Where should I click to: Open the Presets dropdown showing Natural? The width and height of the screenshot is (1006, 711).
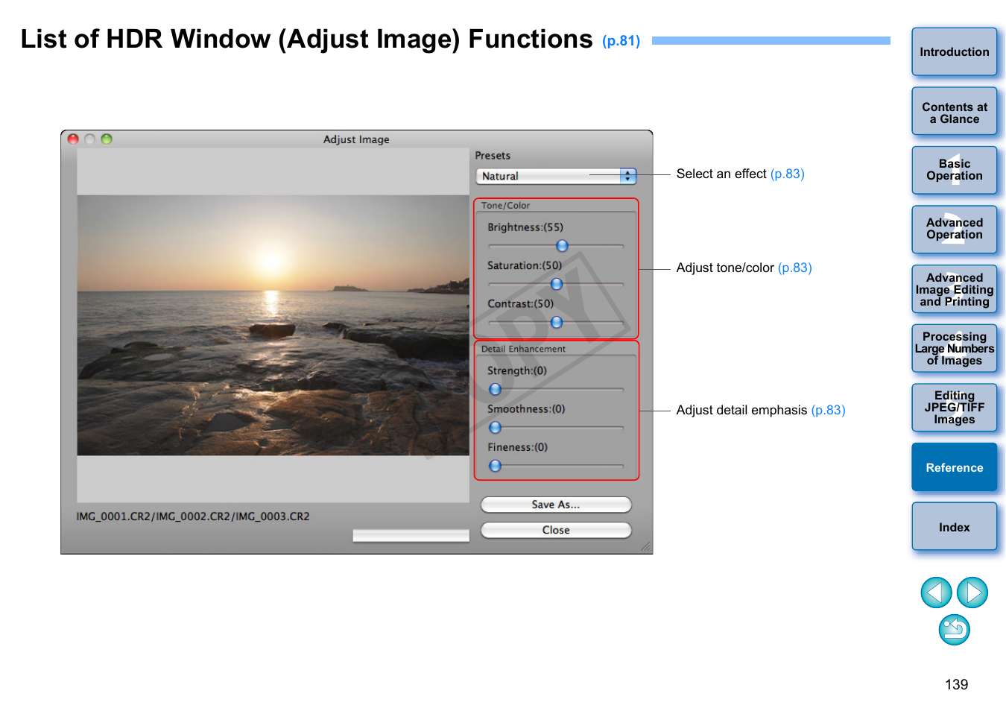556,176
